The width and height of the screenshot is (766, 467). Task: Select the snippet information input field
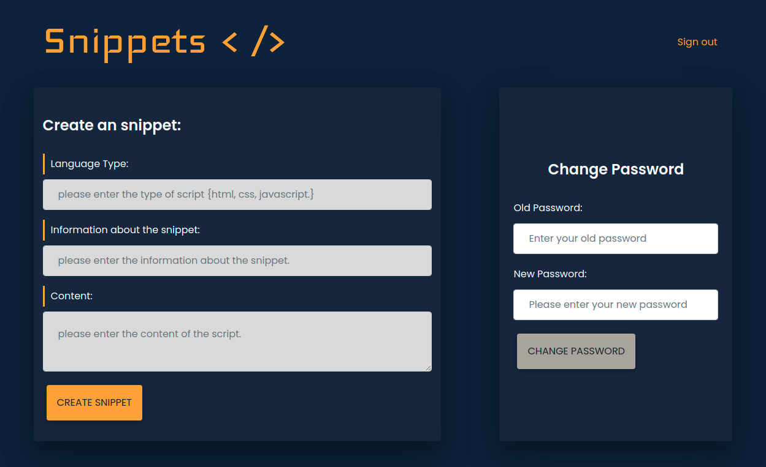237,261
